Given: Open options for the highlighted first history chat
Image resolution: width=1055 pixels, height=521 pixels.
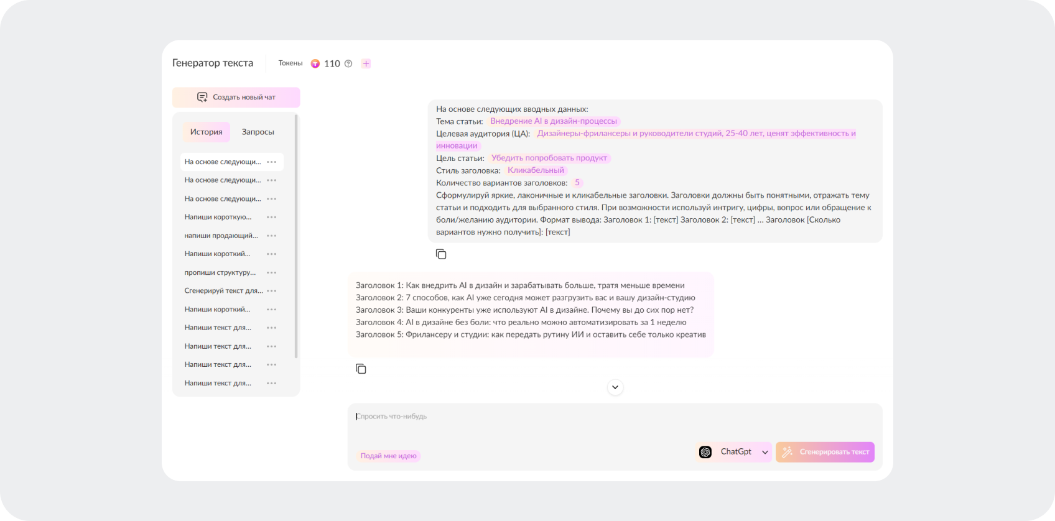Looking at the screenshot, I should pyautogui.click(x=272, y=162).
